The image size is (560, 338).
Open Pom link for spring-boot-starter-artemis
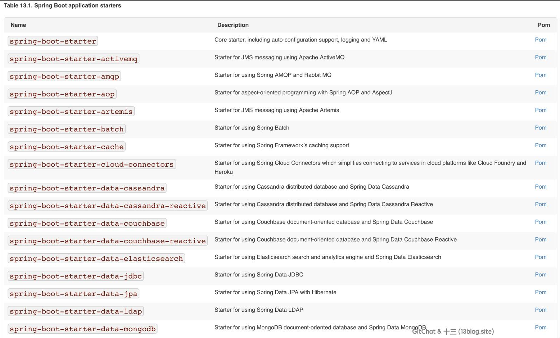[x=541, y=110]
